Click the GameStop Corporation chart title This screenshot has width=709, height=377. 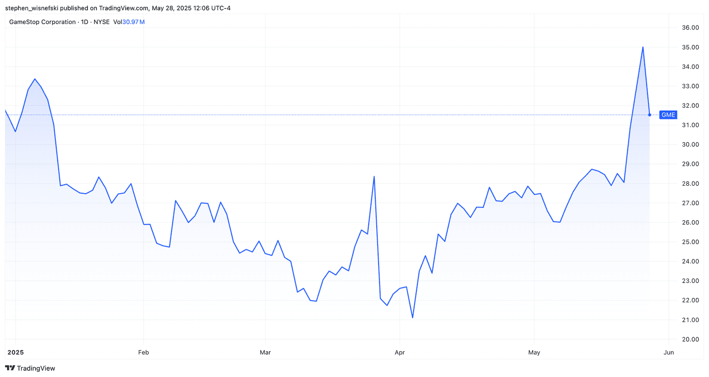(x=43, y=22)
